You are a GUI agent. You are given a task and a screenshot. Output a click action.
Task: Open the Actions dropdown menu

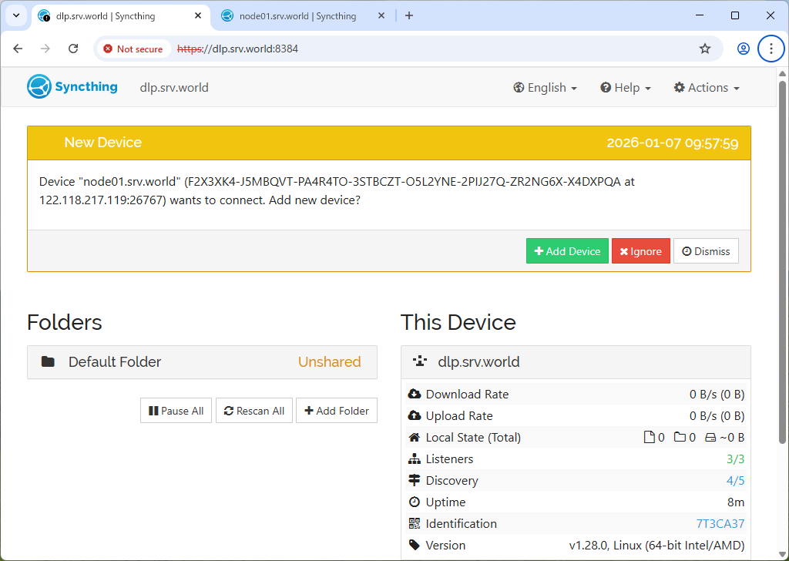(706, 88)
